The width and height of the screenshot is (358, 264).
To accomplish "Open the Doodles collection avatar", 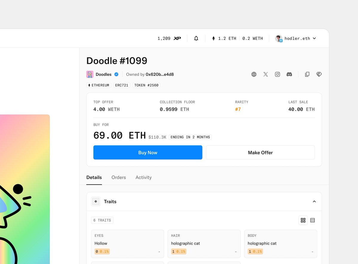I will click(90, 74).
